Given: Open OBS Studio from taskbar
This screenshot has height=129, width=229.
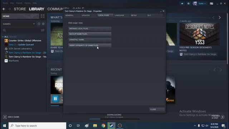Looking at the screenshot, I should 120,126.
